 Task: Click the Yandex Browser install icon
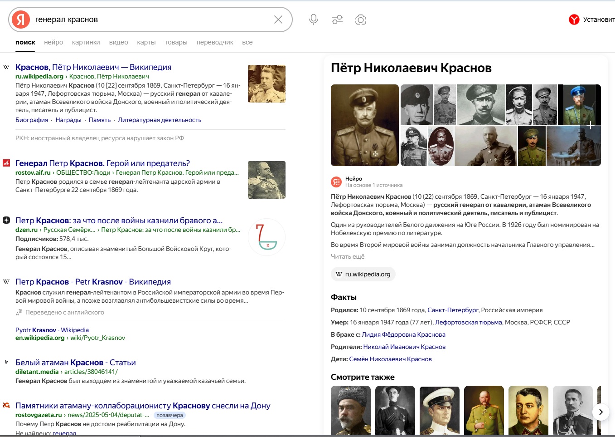[574, 20]
